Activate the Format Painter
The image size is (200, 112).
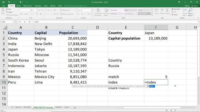[x=12, y=15]
